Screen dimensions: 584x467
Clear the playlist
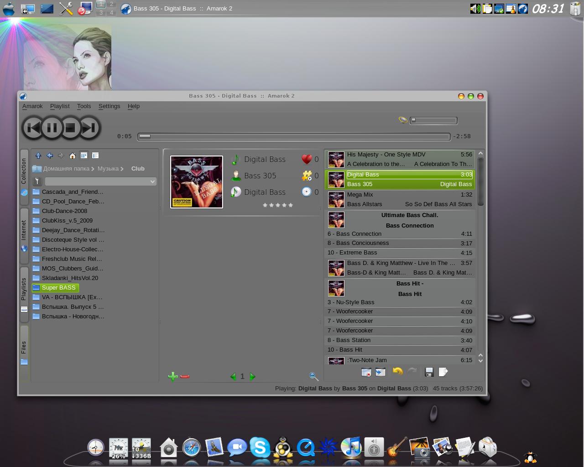[x=366, y=372]
